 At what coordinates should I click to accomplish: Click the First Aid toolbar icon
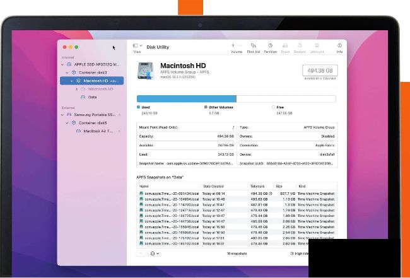tap(253, 46)
